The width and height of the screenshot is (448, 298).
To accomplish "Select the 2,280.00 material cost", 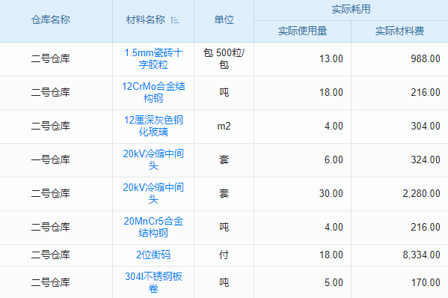I will pyautogui.click(x=421, y=193).
